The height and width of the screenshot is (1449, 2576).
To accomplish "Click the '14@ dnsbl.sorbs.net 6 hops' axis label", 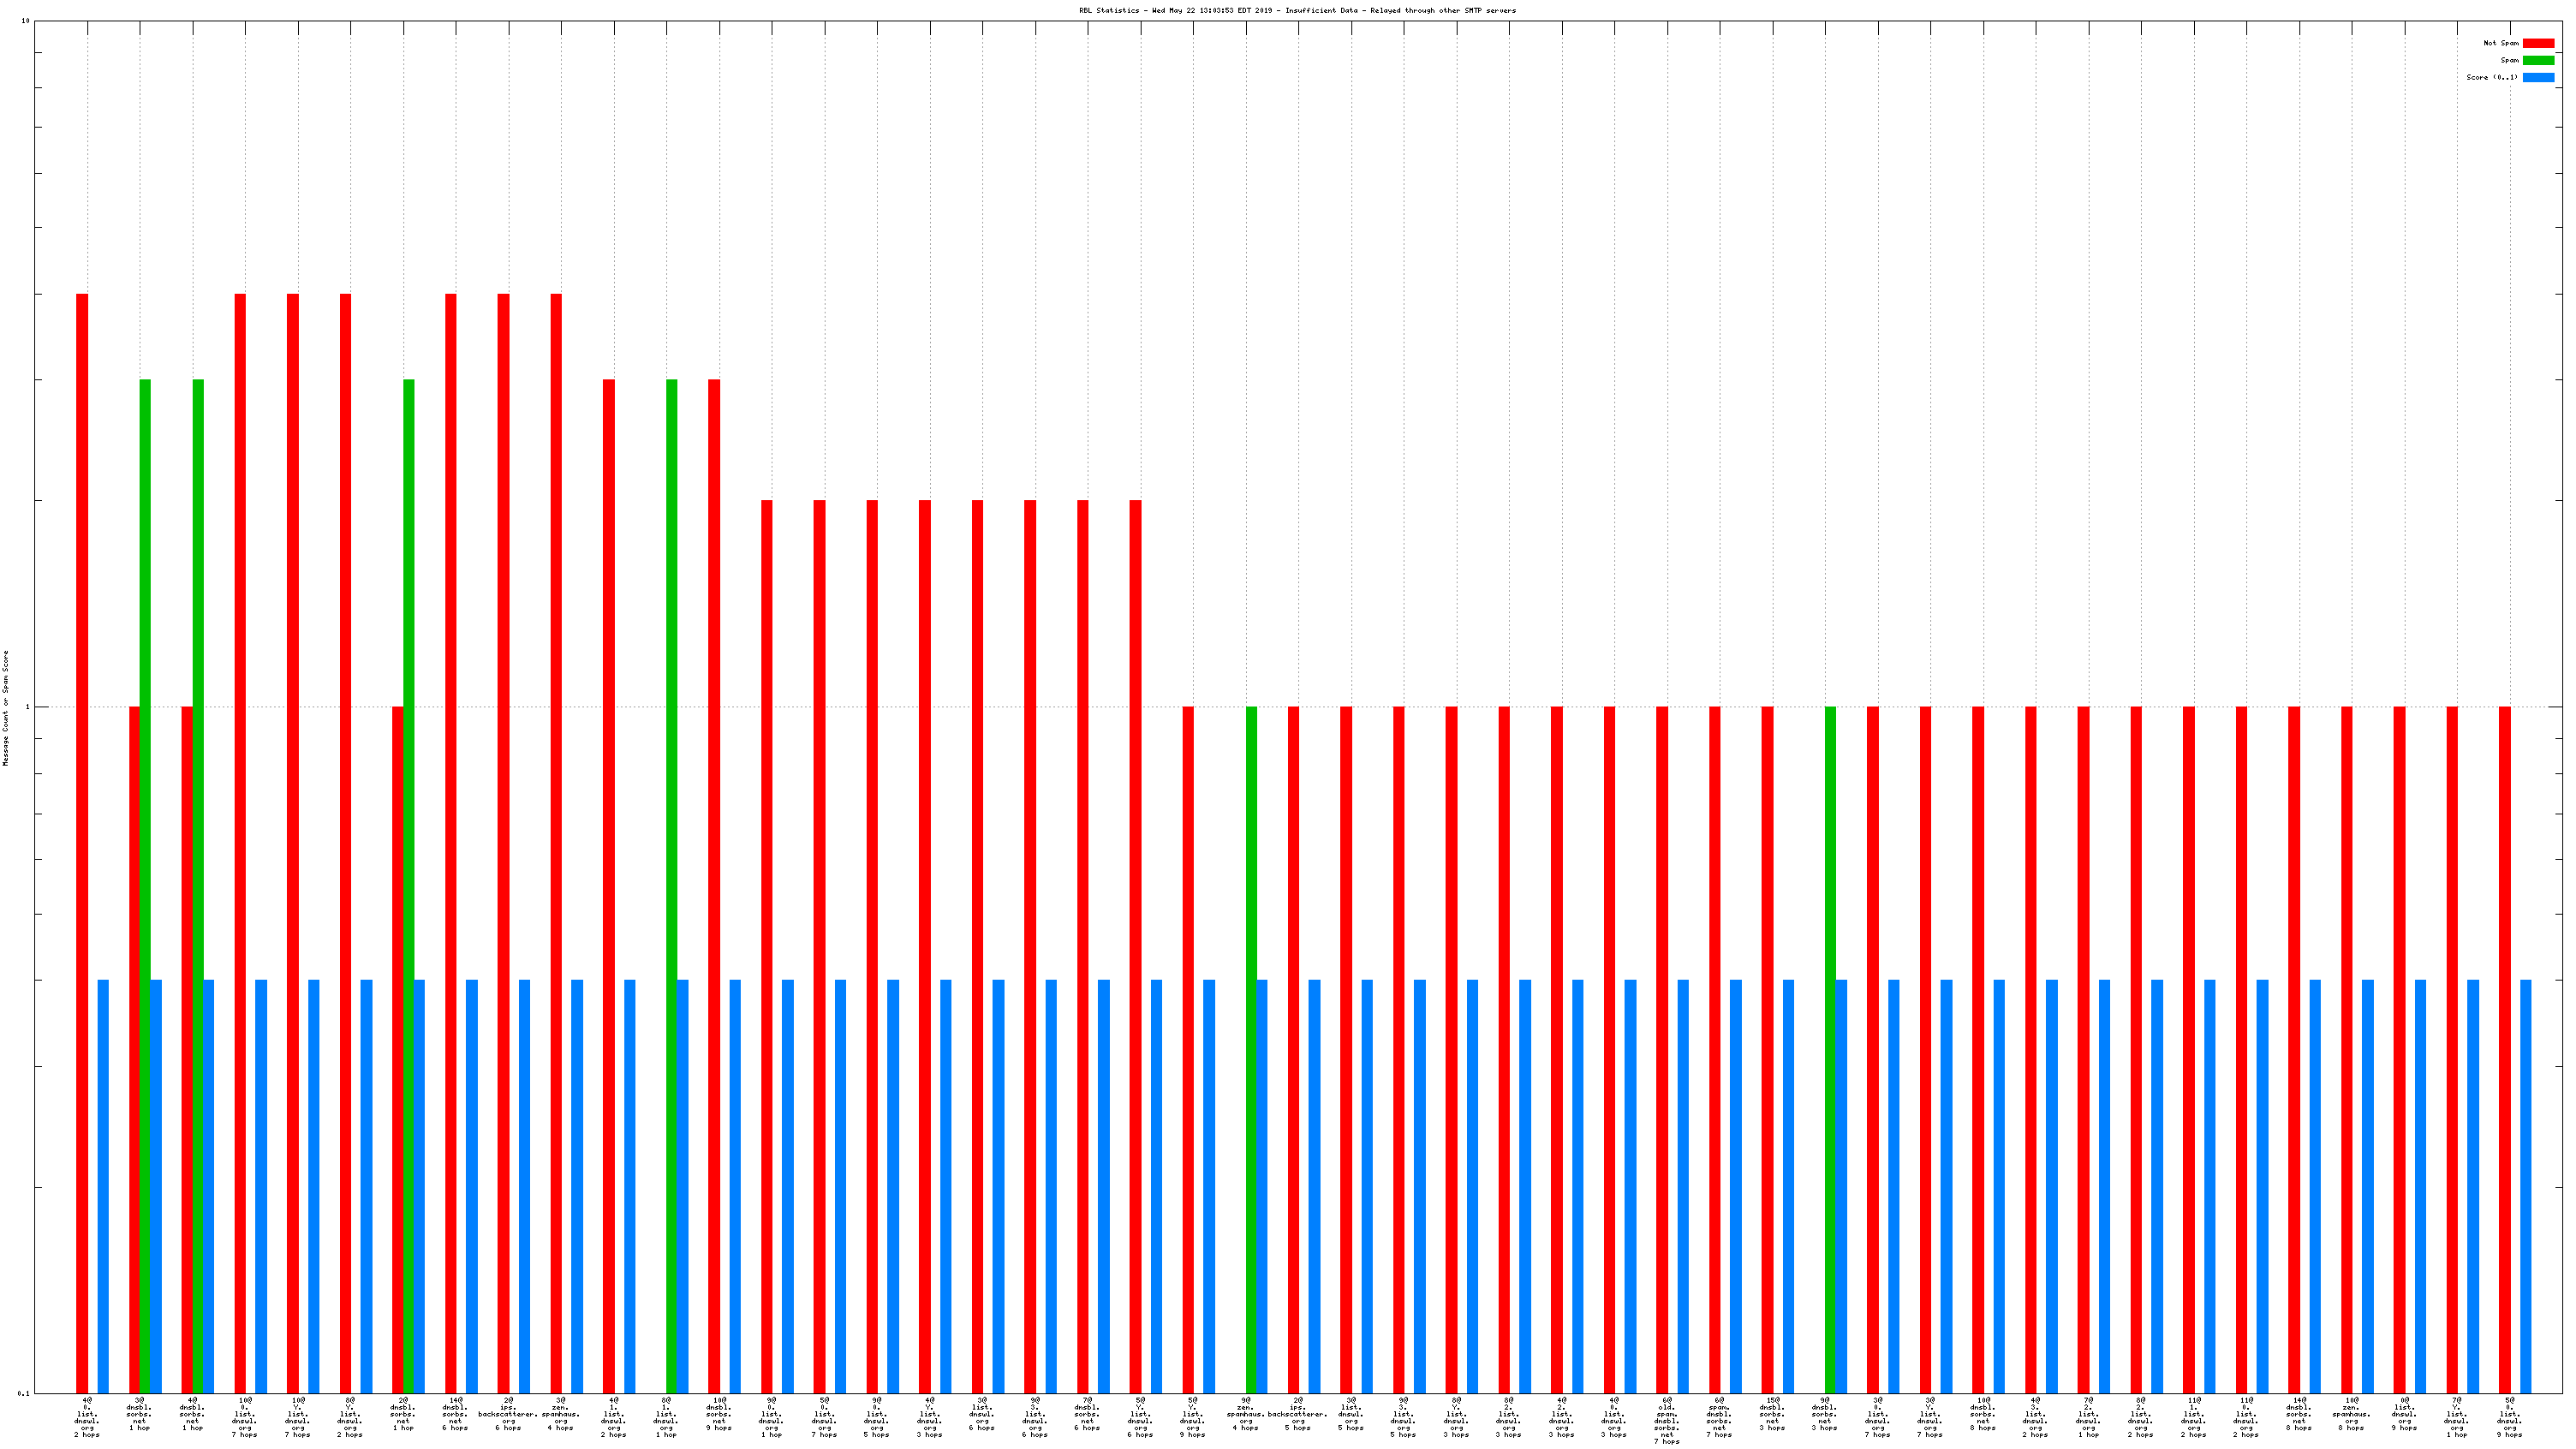I will pos(455,1414).
